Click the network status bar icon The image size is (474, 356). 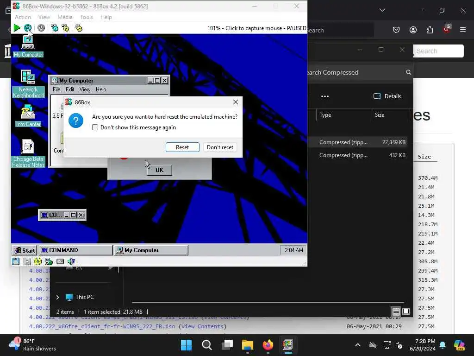tap(49, 261)
